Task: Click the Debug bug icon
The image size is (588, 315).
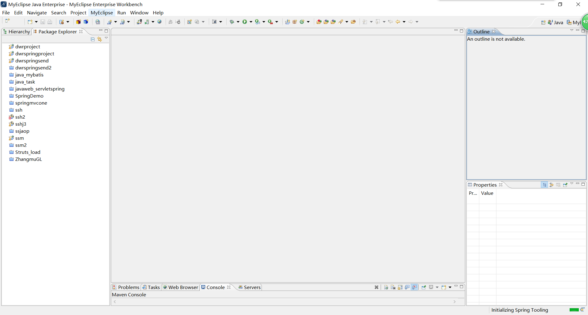Action: [232, 22]
